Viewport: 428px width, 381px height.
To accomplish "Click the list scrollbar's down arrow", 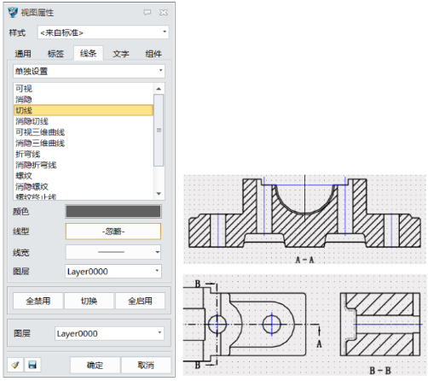I will (159, 194).
